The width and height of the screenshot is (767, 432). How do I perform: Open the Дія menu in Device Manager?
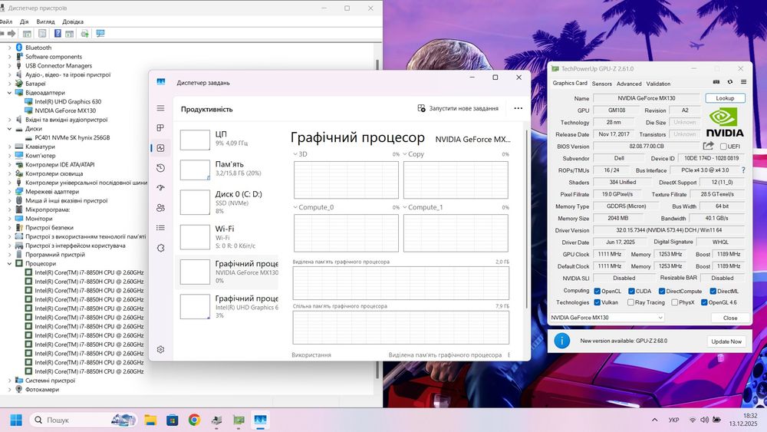click(x=24, y=21)
